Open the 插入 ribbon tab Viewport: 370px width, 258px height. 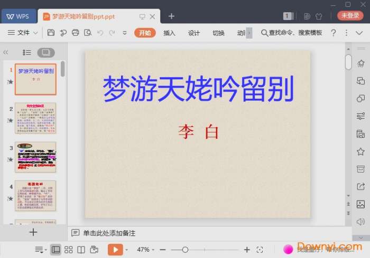[169, 33]
